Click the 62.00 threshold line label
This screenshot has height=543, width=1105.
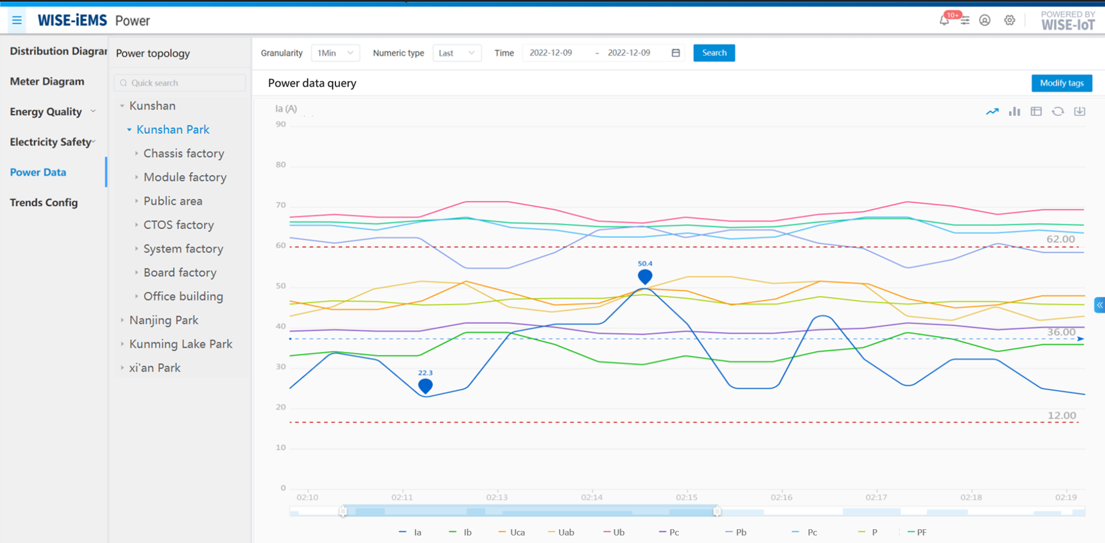coord(1061,239)
